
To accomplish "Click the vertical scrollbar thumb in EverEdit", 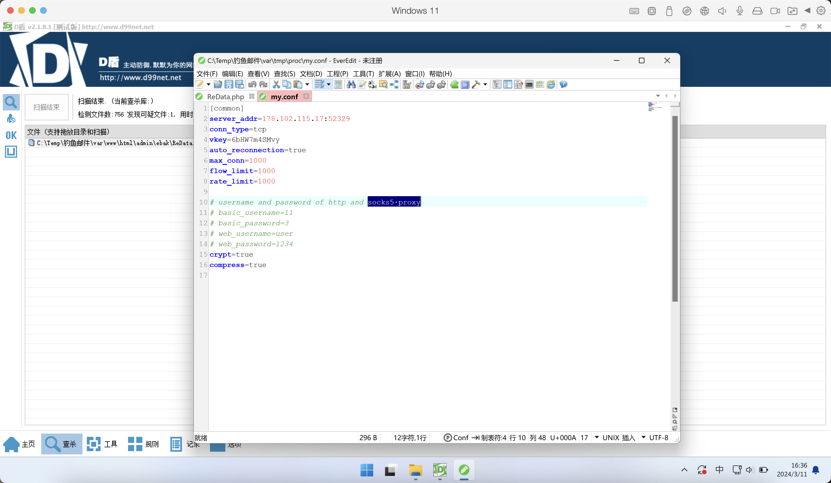I will tap(675, 208).
